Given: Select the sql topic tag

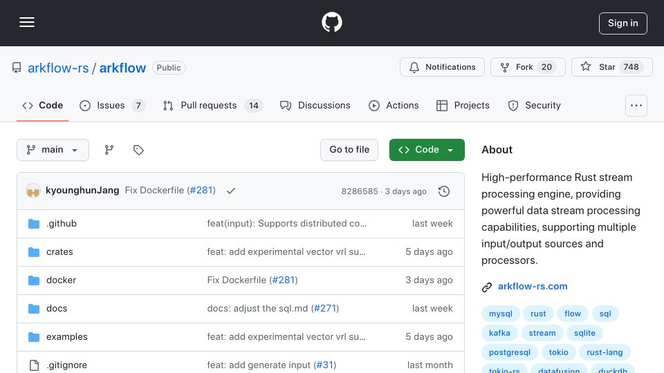Looking at the screenshot, I should 605,314.
